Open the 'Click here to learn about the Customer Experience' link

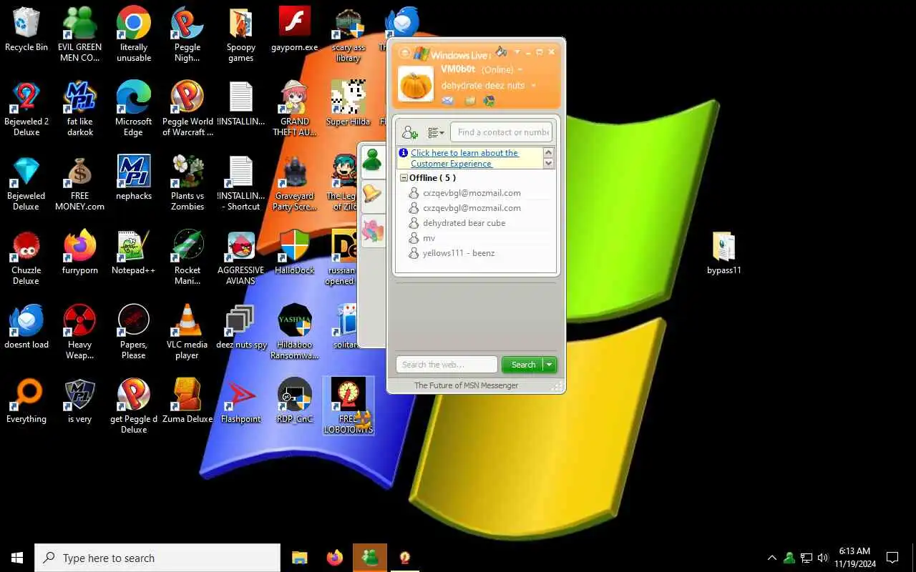point(464,158)
